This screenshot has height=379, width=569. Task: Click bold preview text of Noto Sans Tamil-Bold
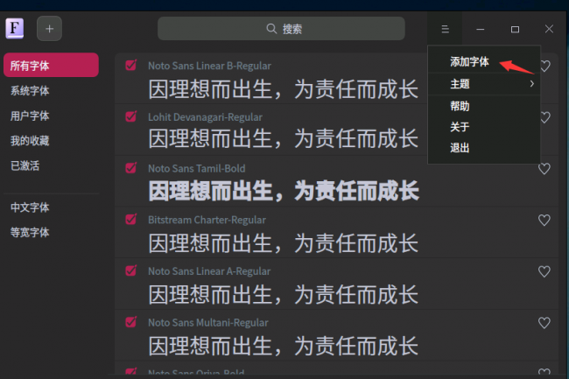pos(284,191)
